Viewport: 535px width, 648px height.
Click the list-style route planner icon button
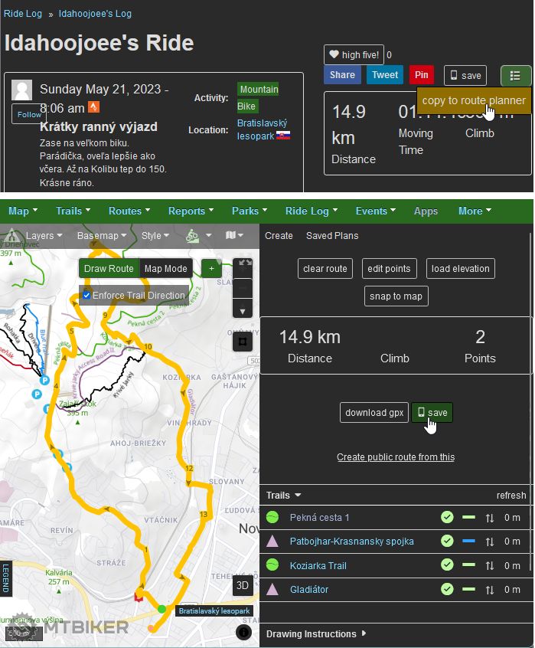(x=515, y=75)
